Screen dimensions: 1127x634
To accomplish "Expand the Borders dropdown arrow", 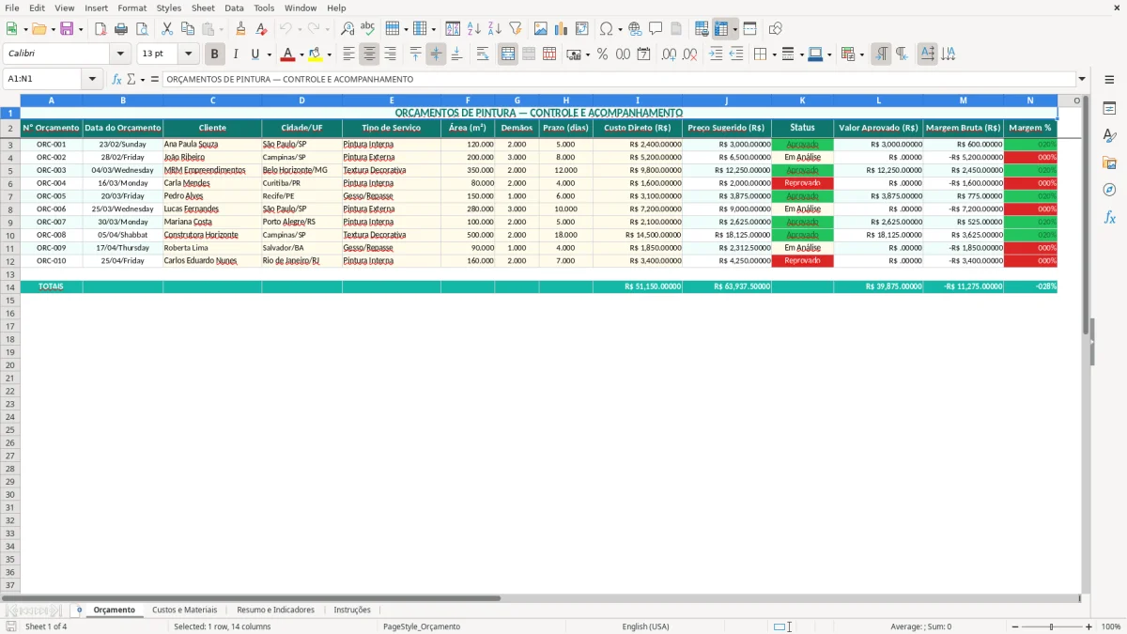I will tap(775, 54).
